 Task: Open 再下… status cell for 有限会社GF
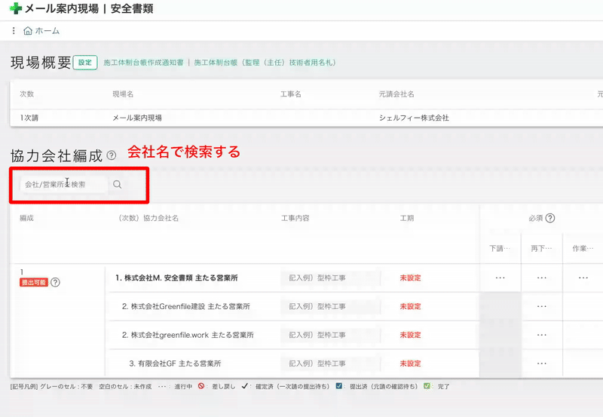click(x=542, y=363)
